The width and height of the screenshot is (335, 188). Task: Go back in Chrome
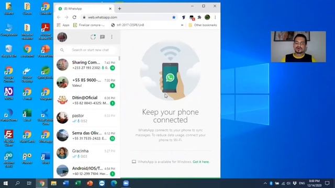(x=59, y=17)
